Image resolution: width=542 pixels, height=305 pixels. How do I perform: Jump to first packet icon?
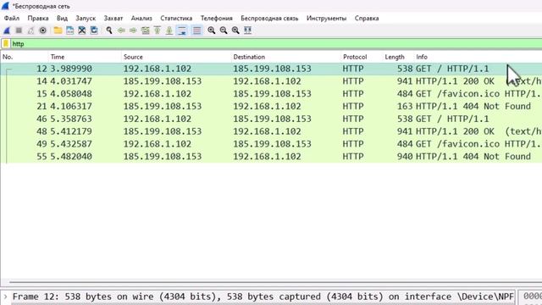pos(158,30)
